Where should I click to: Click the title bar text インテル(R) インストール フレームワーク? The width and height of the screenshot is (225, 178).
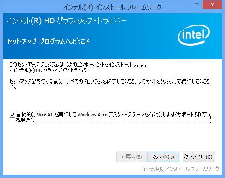112,7
